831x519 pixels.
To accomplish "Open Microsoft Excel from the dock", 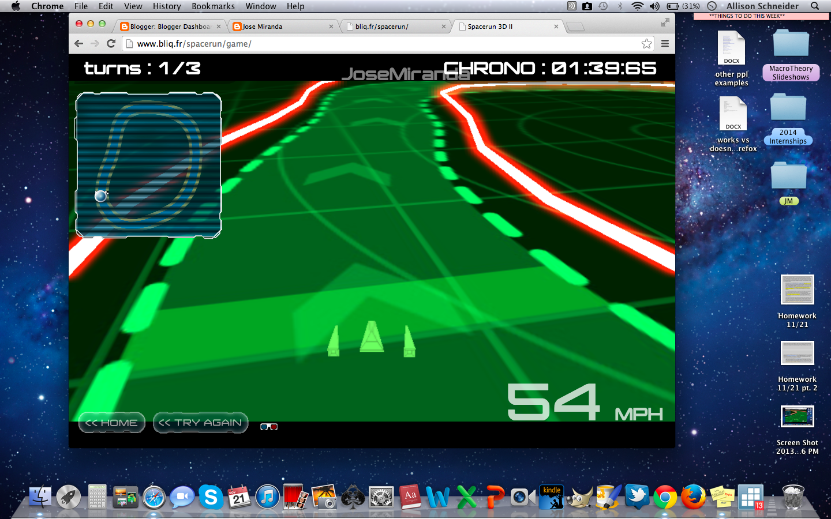I will [466, 497].
